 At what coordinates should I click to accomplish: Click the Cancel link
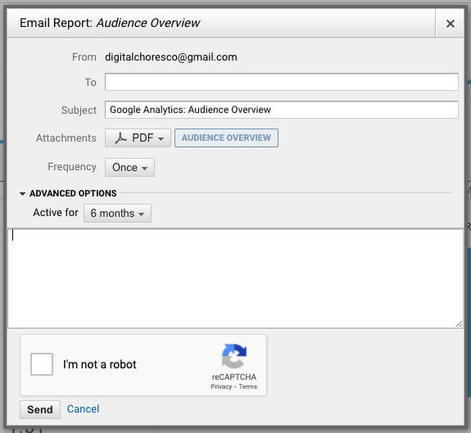(x=83, y=409)
